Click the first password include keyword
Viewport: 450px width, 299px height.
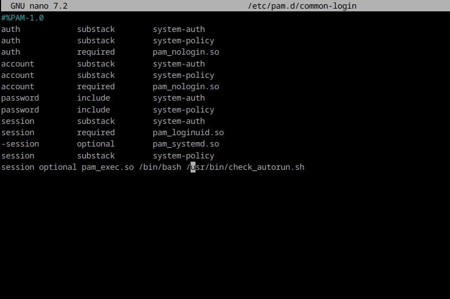point(93,98)
